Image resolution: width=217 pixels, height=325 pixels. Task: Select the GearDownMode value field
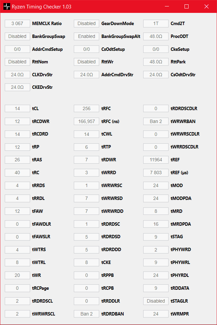[87, 24]
